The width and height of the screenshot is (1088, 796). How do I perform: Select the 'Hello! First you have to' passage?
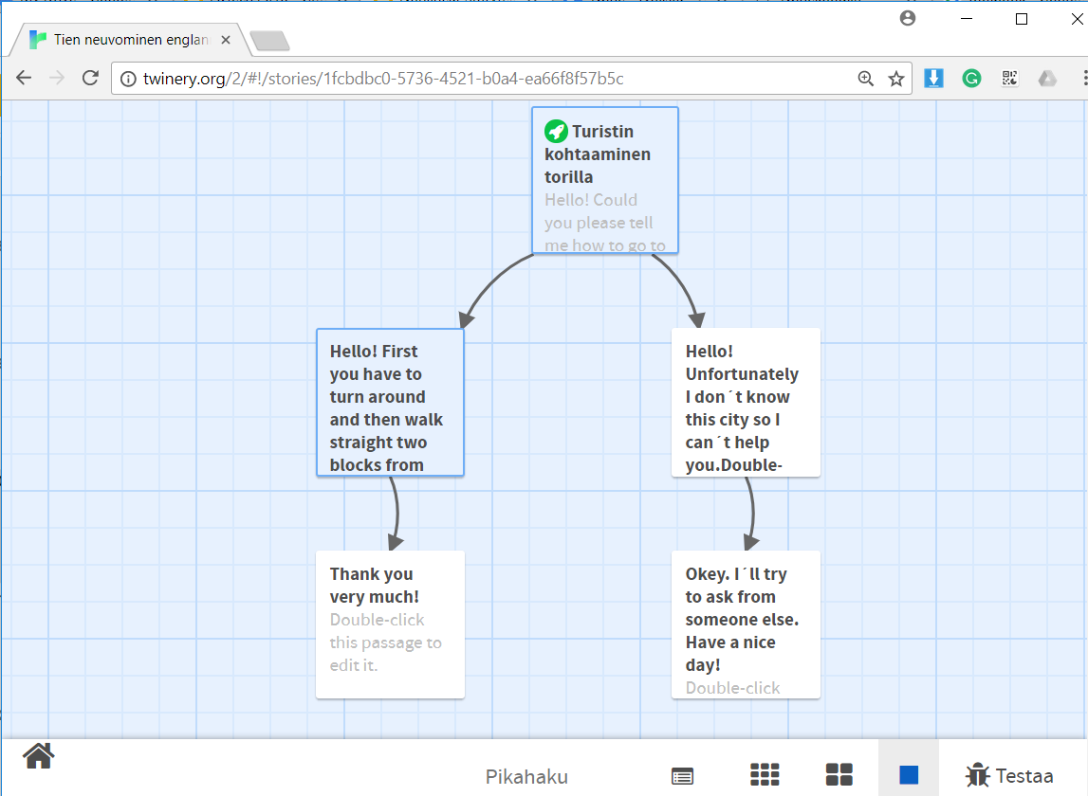(390, 403)
